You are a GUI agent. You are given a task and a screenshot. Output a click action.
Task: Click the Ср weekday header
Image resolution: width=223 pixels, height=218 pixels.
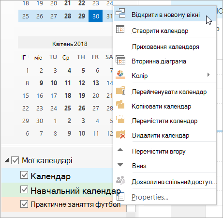tap(66, 58)
